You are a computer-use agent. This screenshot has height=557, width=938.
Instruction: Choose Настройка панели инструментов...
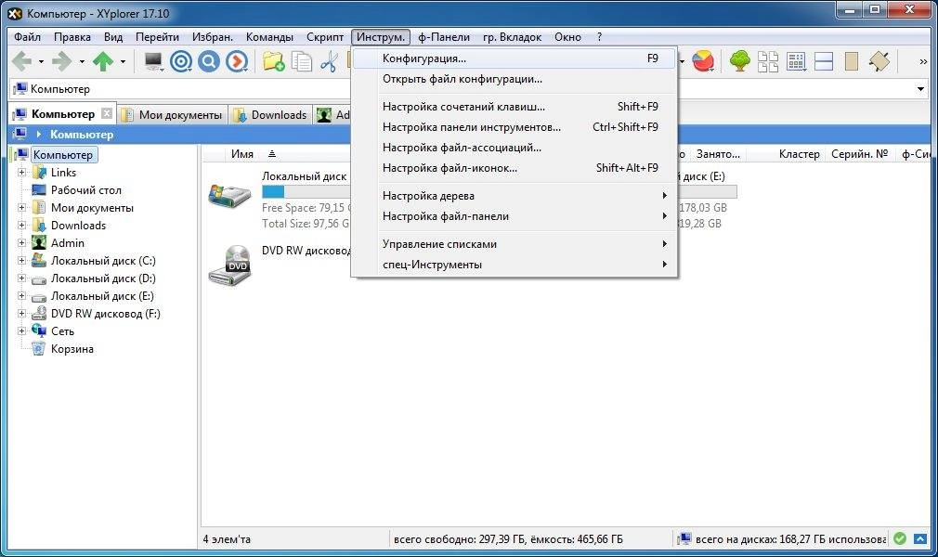[515, 127]
